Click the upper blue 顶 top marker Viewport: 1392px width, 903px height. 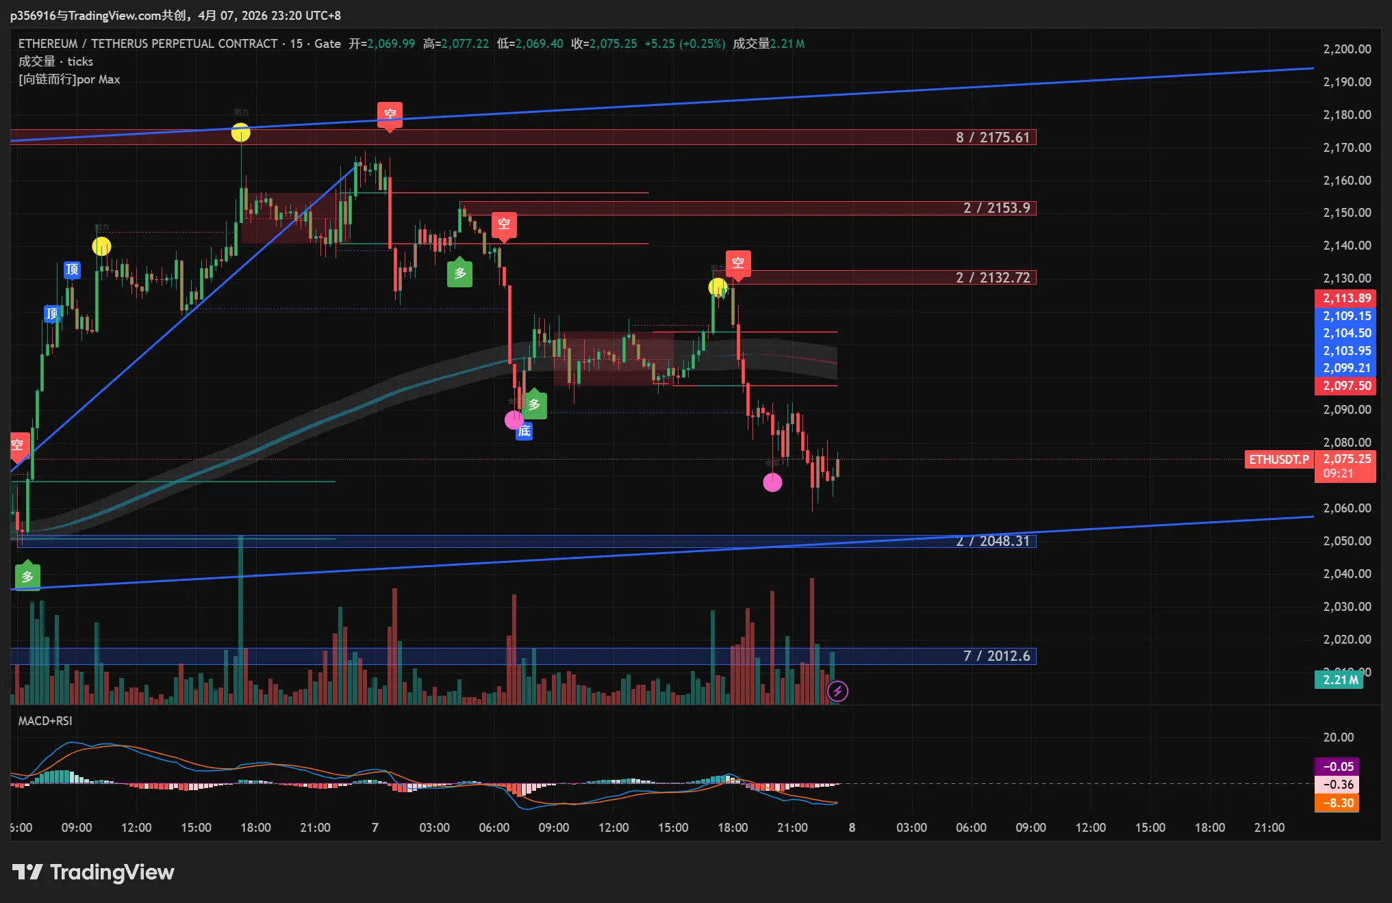(72, 270)
